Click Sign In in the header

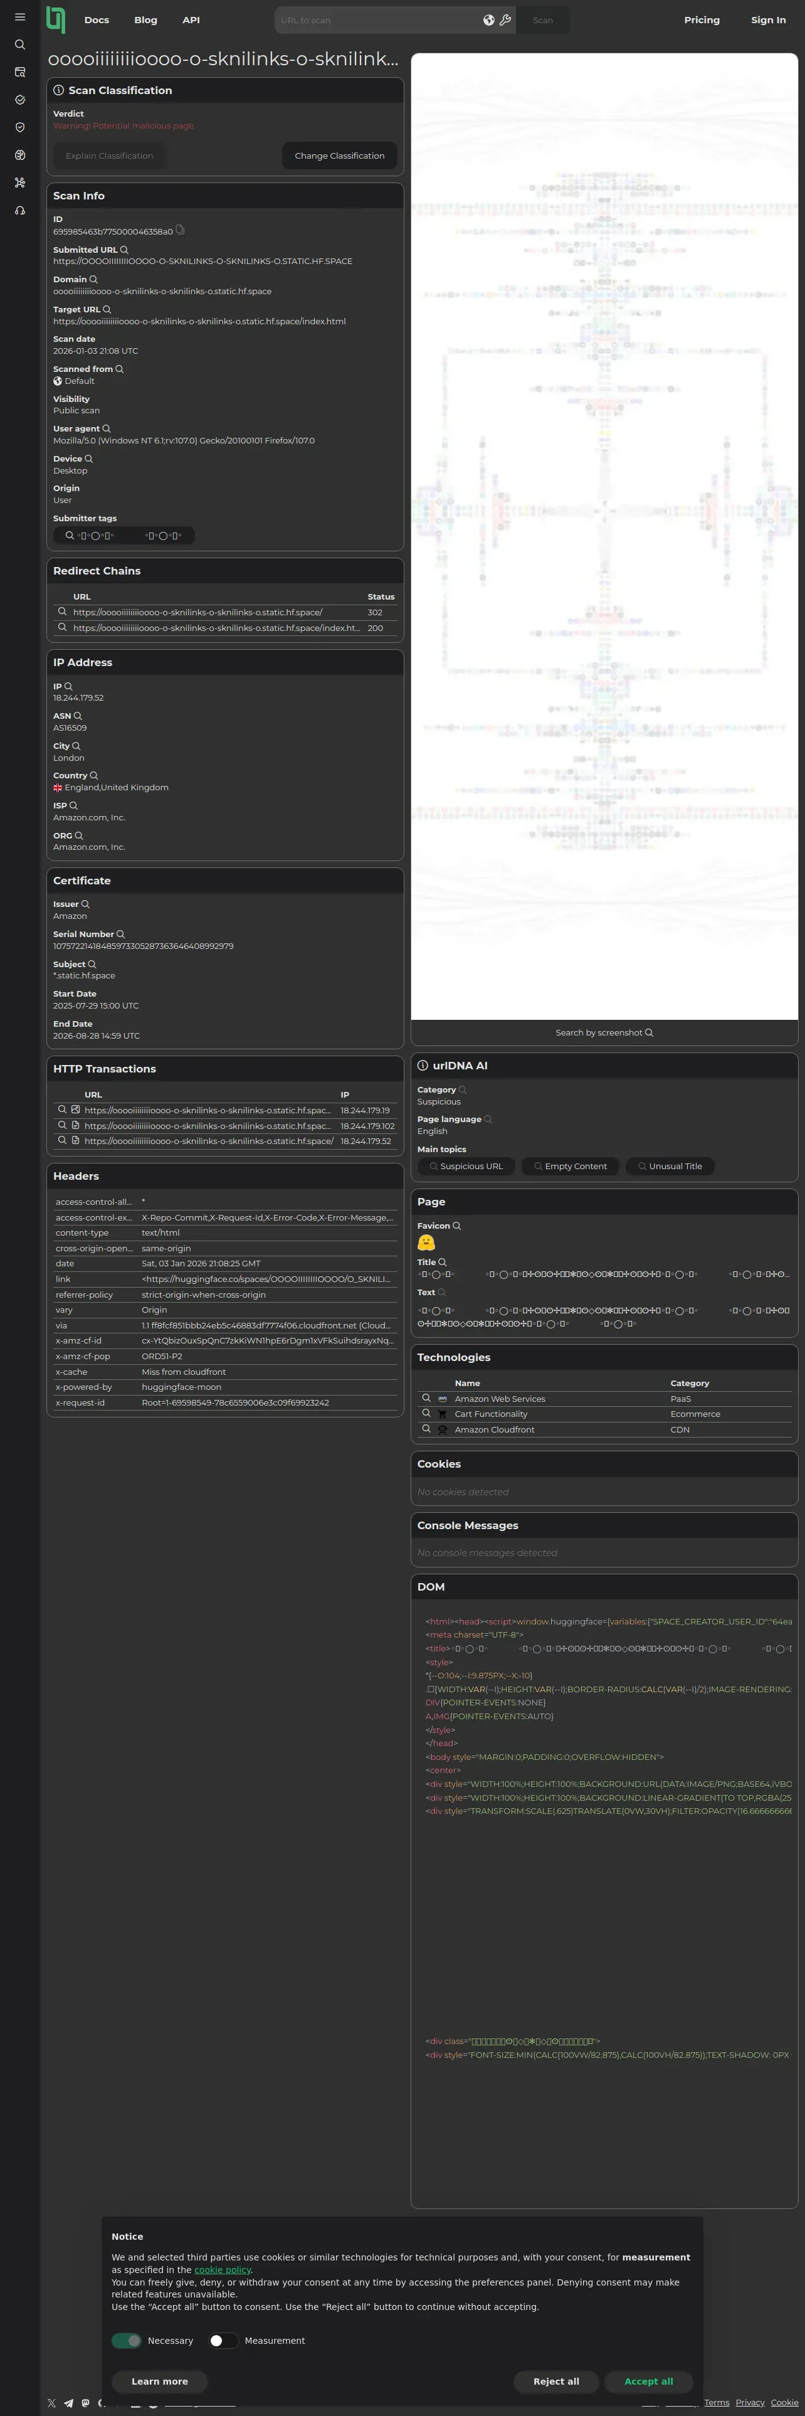coord(769,19)
